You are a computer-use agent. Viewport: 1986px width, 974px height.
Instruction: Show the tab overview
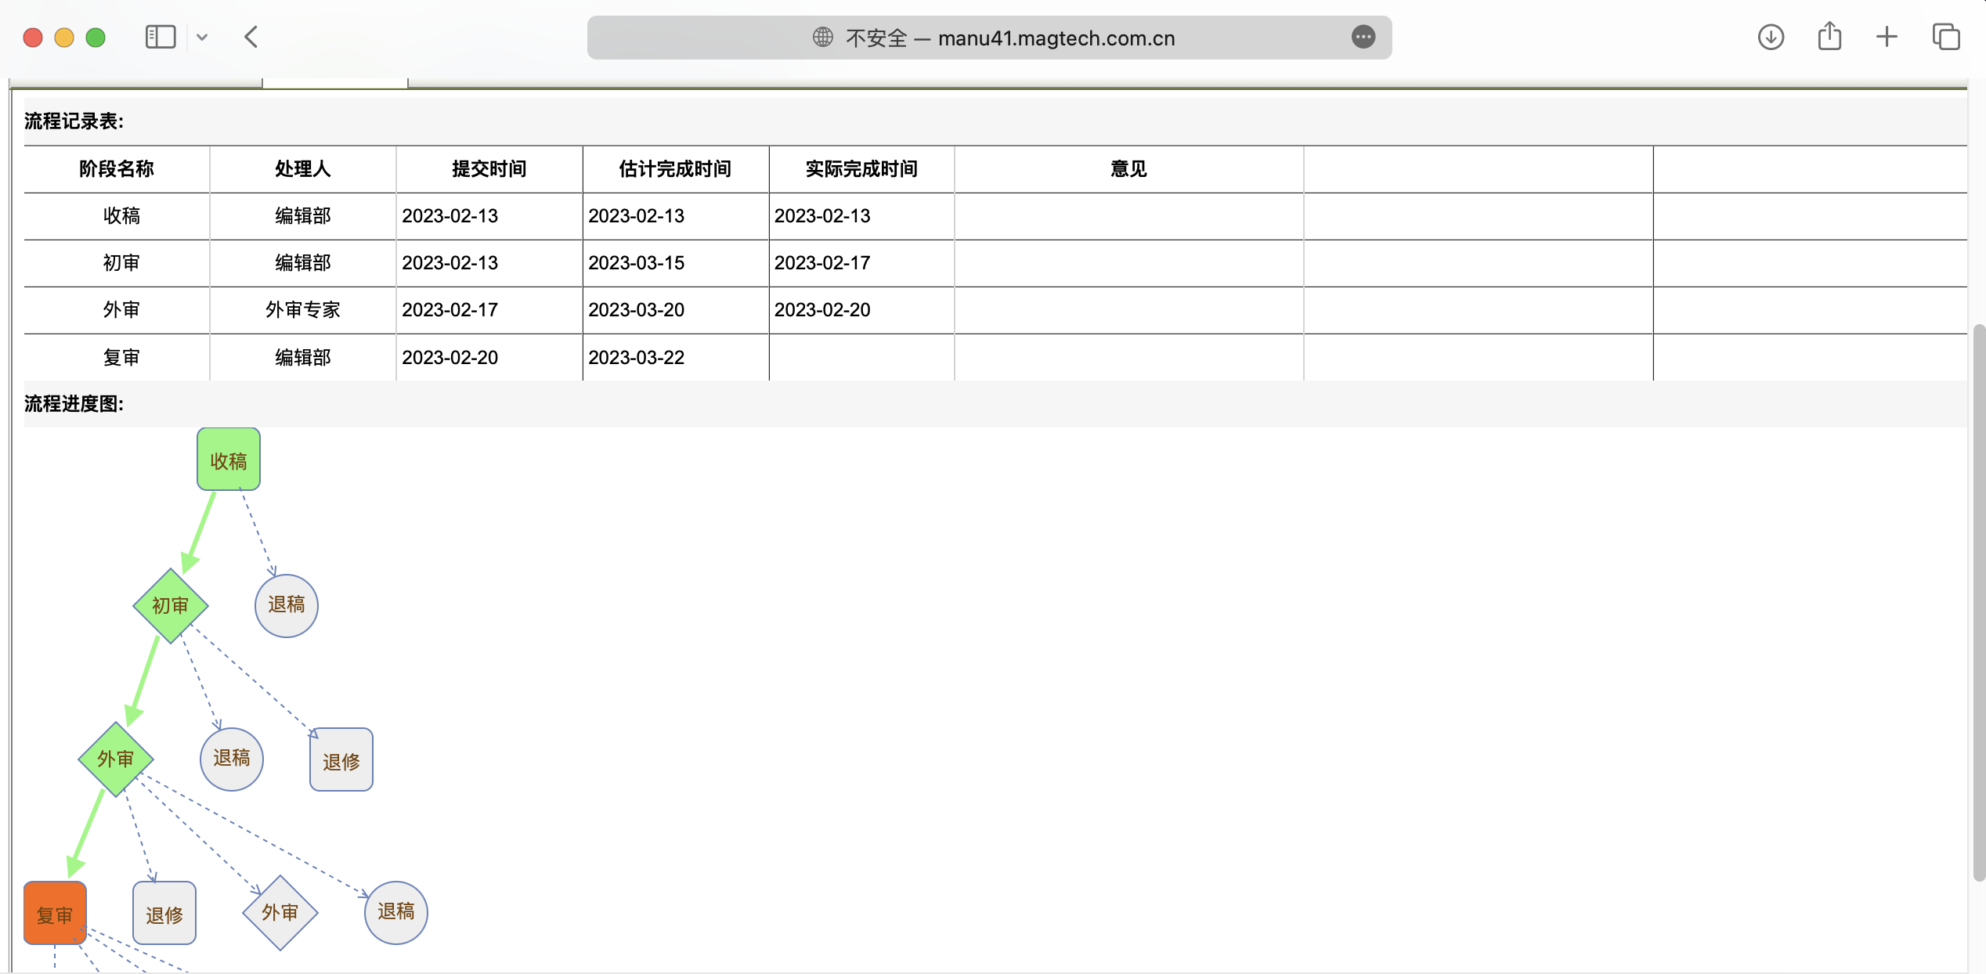(x=1945, y=37)
